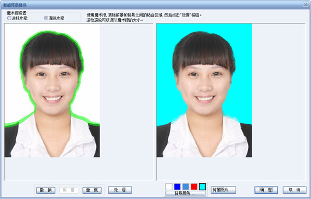Viewport: 311px width, 199px height.
Task: Click the cyan-background preview photo
Action: 204,90
